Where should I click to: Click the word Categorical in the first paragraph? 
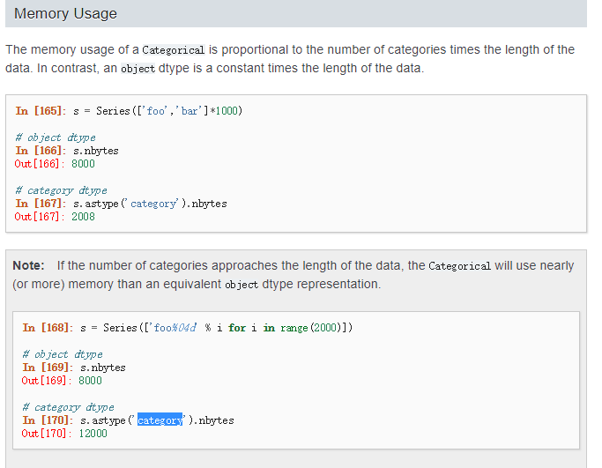point(173,50)
